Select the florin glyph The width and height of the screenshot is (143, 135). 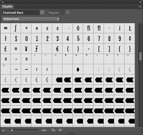[37, 49]
